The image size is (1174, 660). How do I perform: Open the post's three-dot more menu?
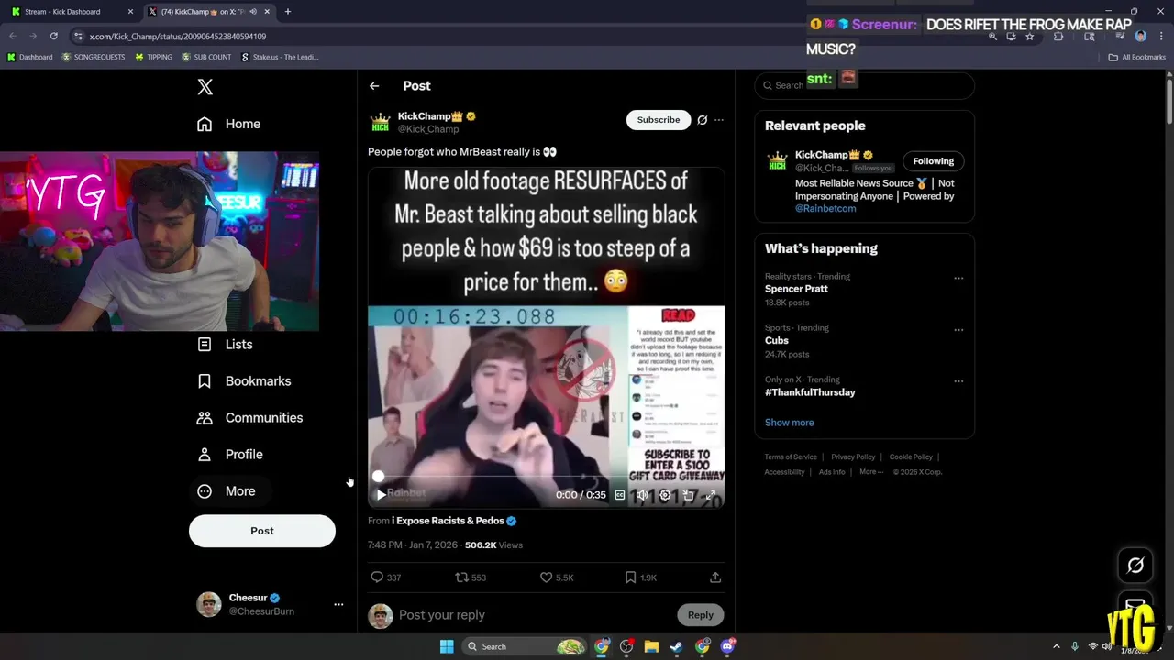pos(719,120)
